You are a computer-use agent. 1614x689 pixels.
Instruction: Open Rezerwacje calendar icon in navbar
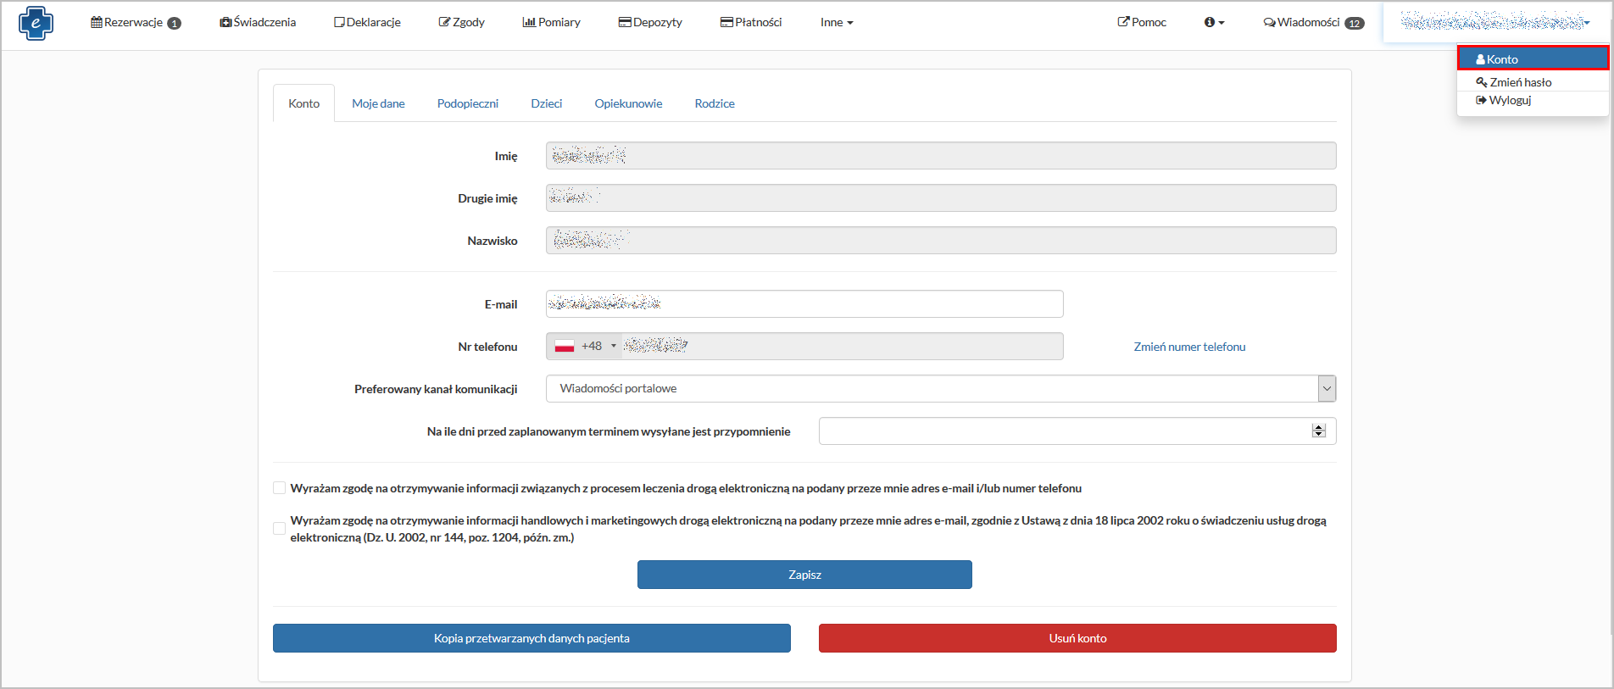click(97, 22)
